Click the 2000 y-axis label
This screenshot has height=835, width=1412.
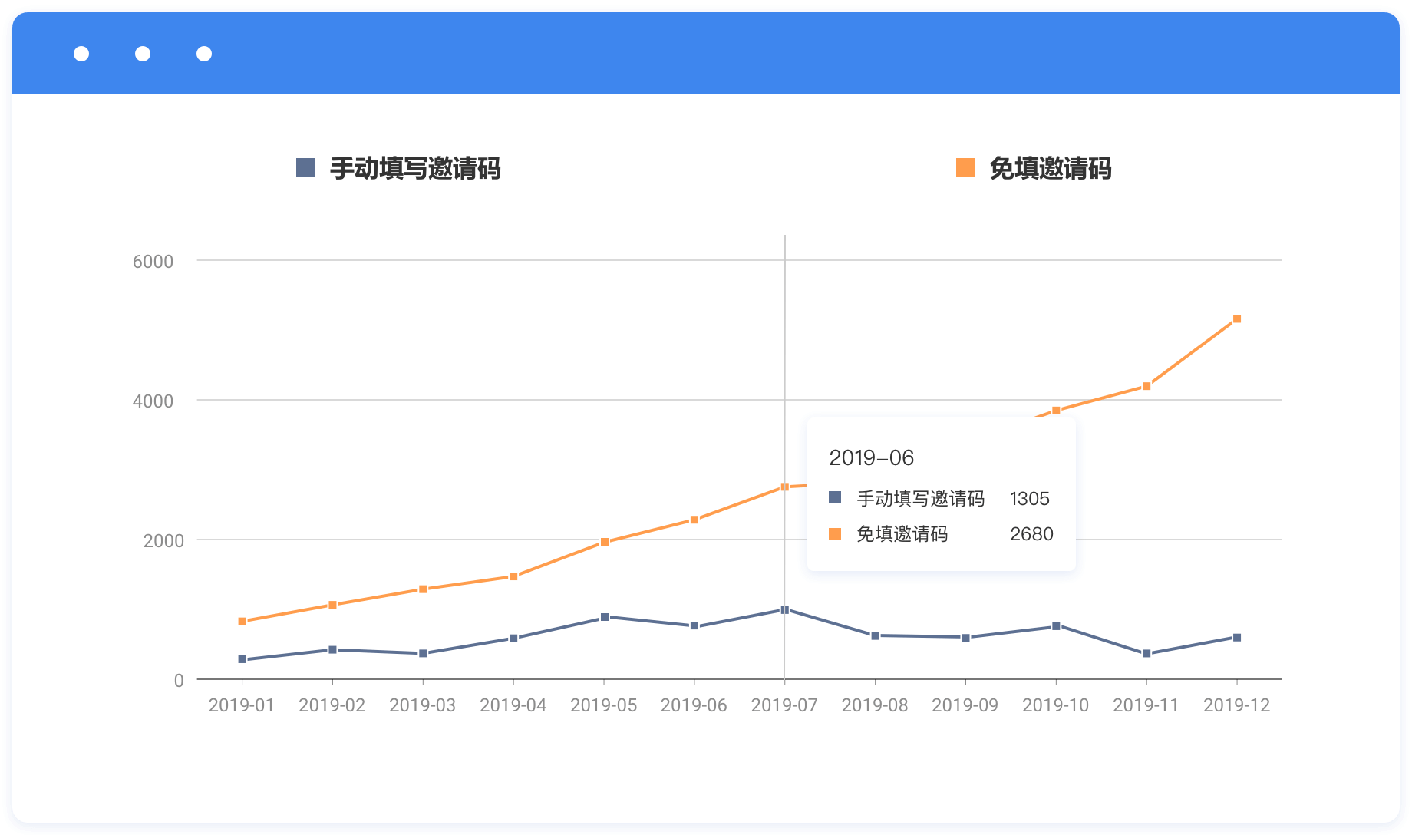163,541
